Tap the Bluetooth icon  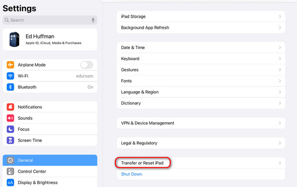tap(10, 87)
